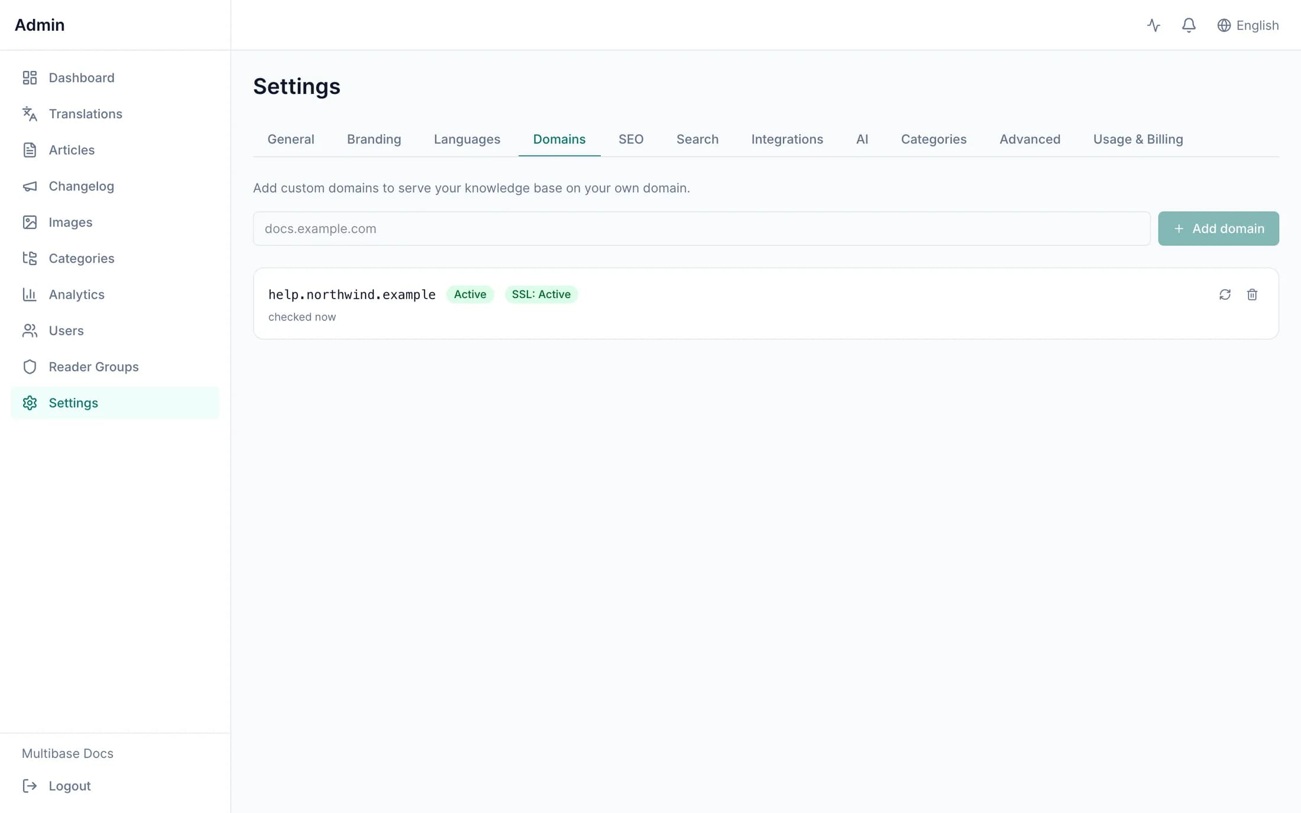Click the Changelog megaphone icon
This screenshot has height=813, width=1301.
pos(30,186)
